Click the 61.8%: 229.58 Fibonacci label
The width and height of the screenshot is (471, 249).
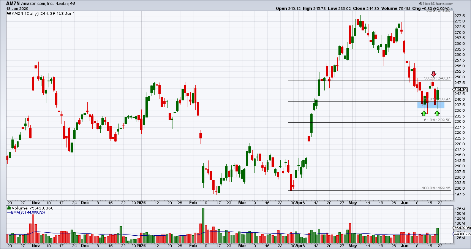(x=437, y=120)
